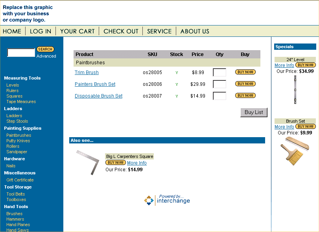Click the Powered by Interchange logo
The image size is (319, 232).
tap(167, 200)
